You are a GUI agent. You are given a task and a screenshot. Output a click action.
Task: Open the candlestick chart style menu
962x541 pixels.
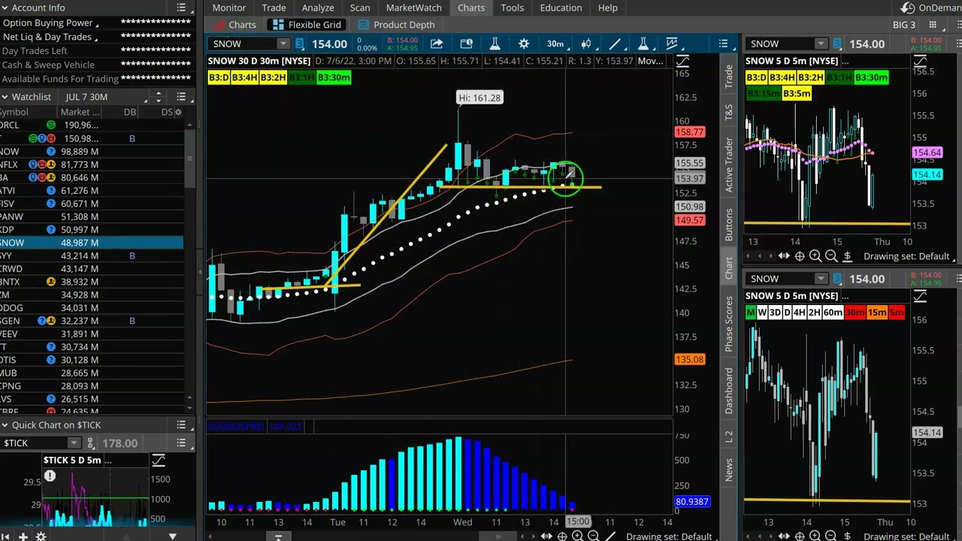[586, 44]
